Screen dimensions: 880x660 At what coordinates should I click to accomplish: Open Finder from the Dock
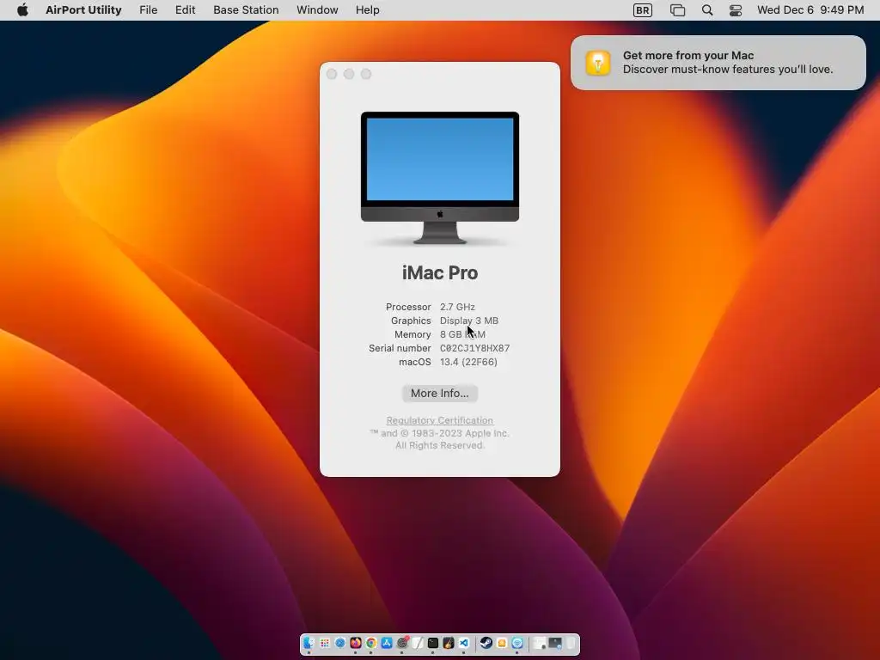pyautogui.click(x=309, y=643)
